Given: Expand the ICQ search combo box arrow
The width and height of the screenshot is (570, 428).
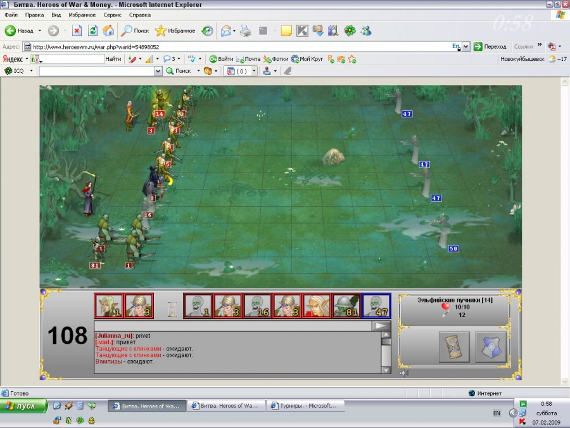Looking at the screenshot, I should coord(158,71).
